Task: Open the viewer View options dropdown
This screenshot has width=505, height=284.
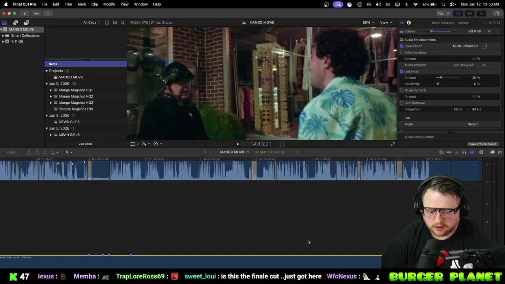Action: tap(385, 22)
